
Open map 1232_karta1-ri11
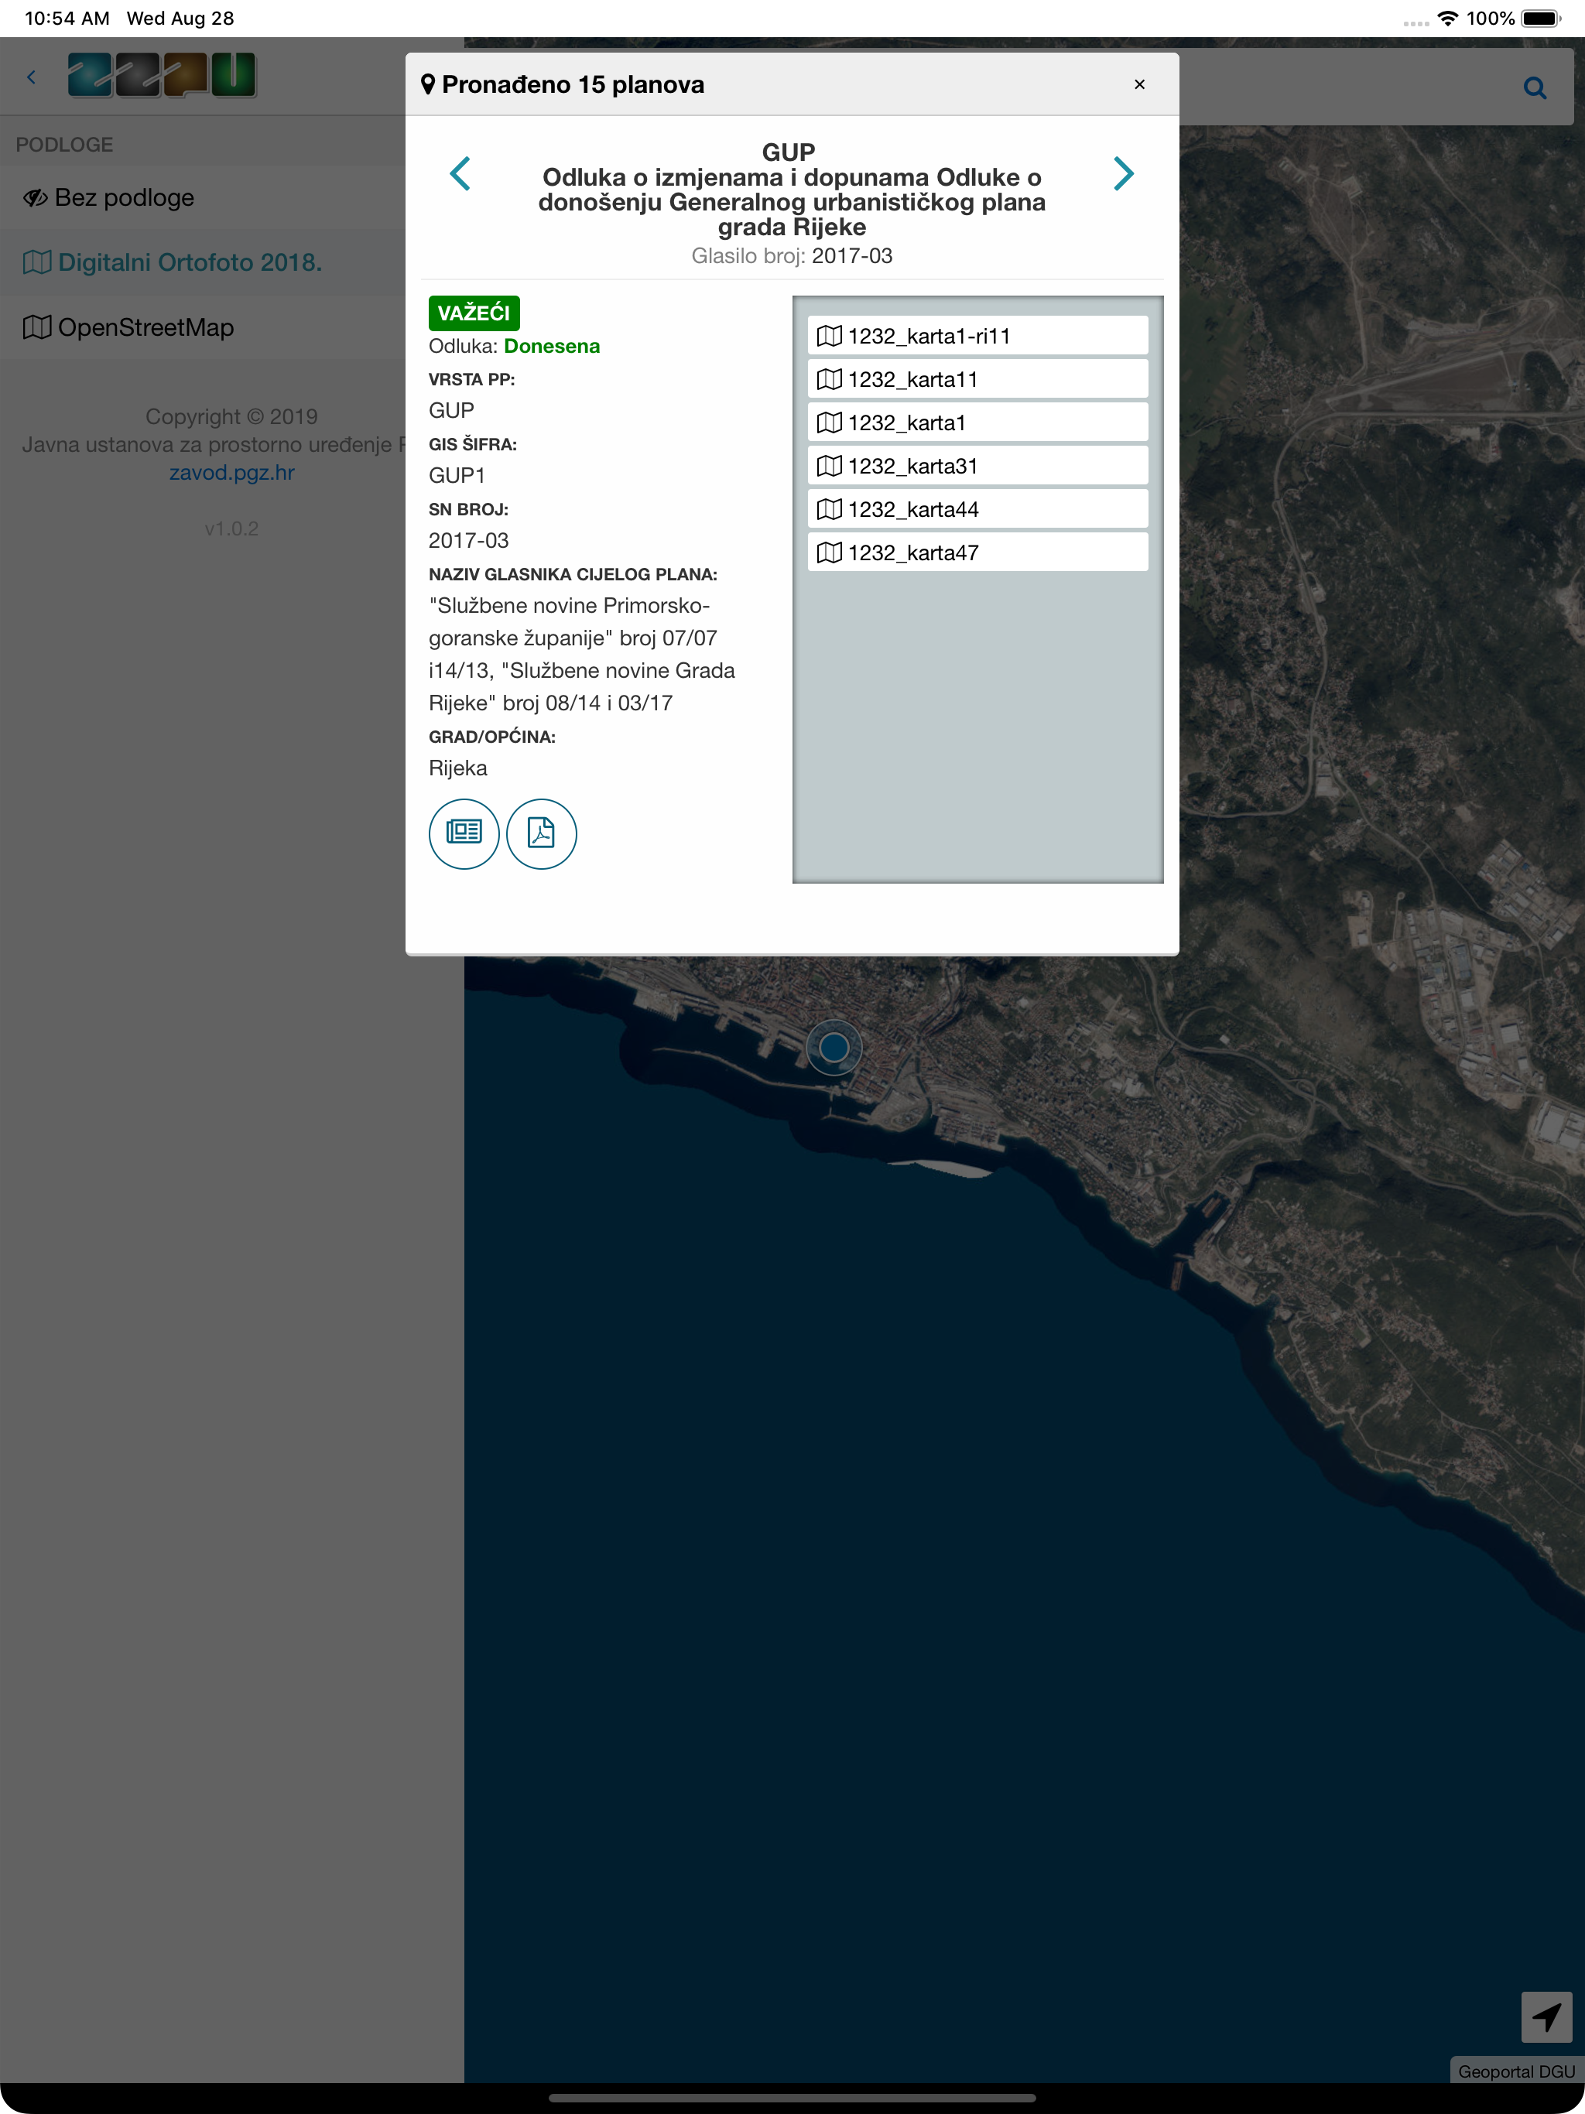point(977,336)
